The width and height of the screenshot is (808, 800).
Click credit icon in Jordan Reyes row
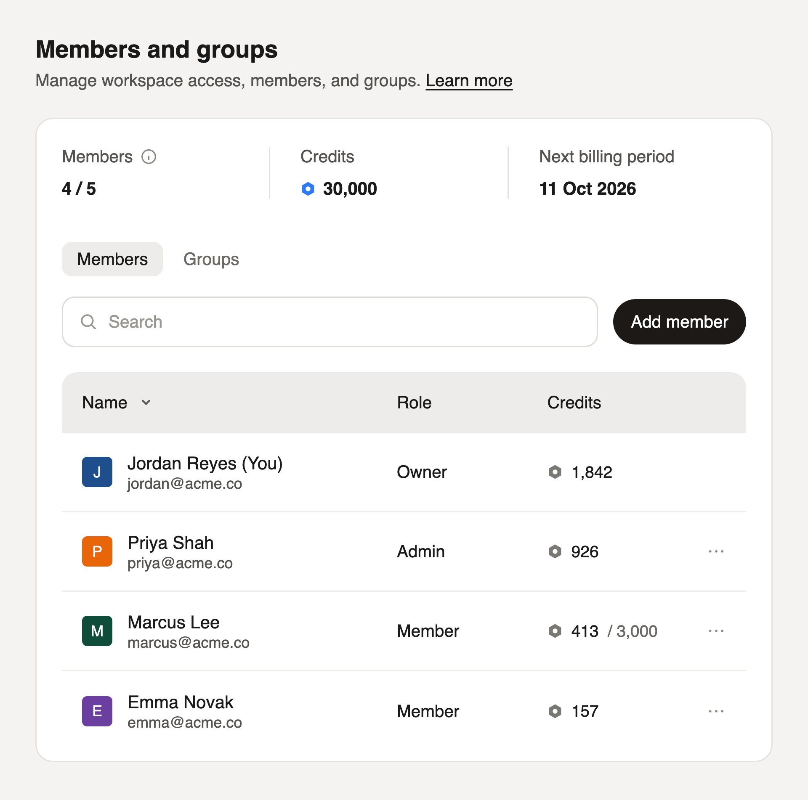pyautogui.click(x=555, y=472)
